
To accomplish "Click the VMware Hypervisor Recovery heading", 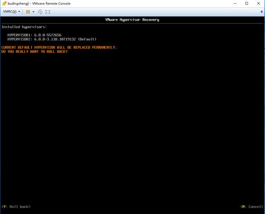I will tap(132, 20).
